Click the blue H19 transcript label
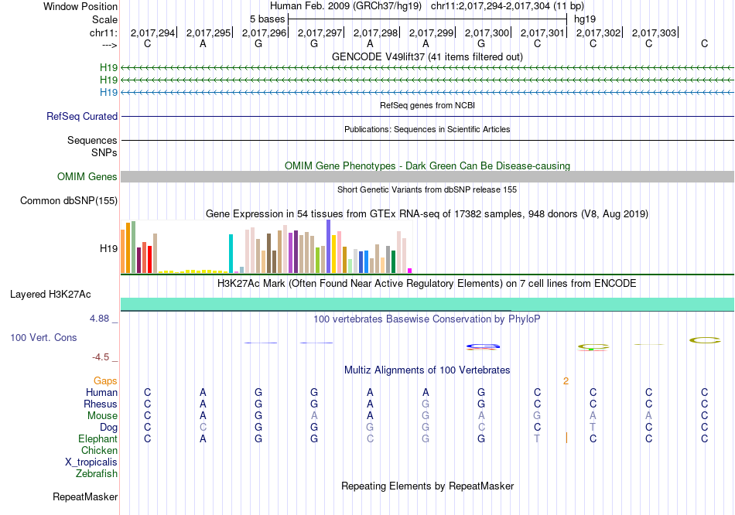This screenshot has height=515, width=735. pos(108,92)
